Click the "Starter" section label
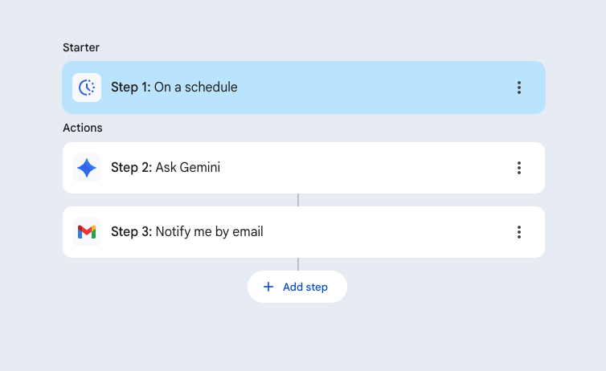Screen dimensions: 606x371 [80, 47]
